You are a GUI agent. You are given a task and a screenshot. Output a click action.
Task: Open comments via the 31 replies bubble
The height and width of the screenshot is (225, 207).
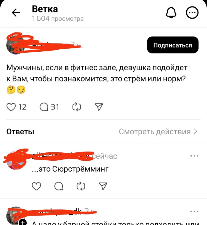(x=44, y=107)
